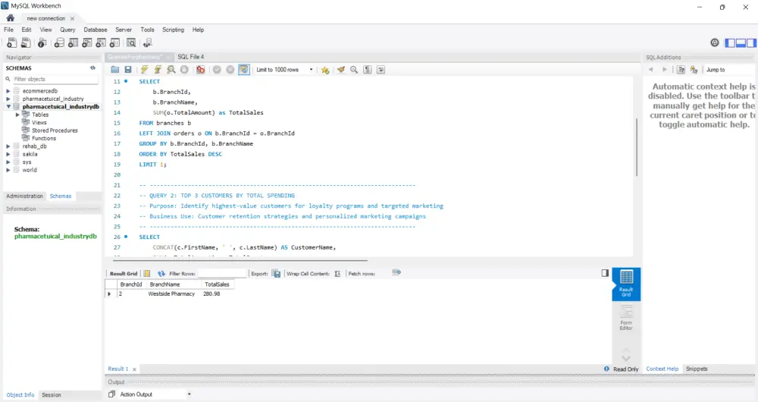Stop the query being executed
This screenshot has height=402, width=758.
point(184,70)
